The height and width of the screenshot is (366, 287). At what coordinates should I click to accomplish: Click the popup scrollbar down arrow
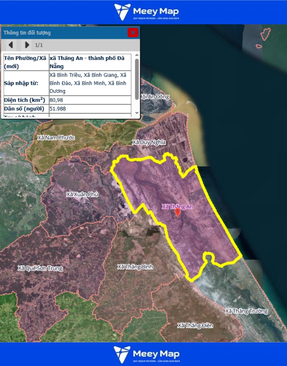[x=137, y=113]
